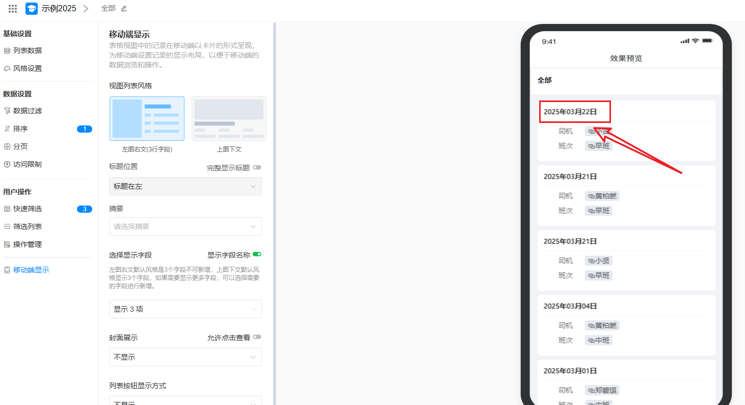Open the 排序 settings menu item
The width and height of the screenshot is (745, 405).
click(x=20, y=129)
